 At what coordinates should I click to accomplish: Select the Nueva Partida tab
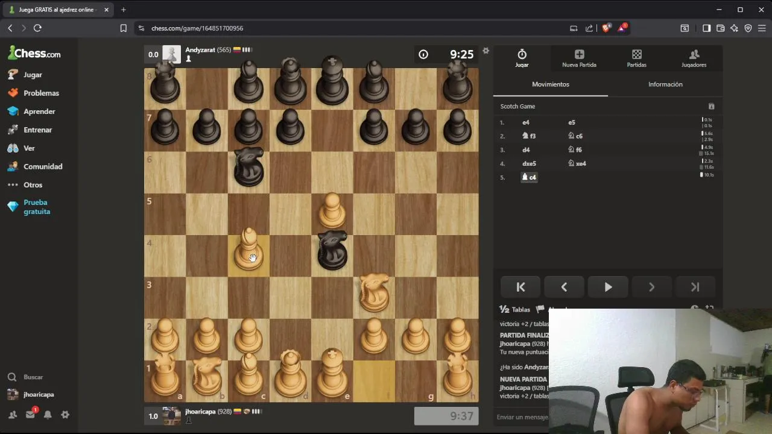coord(579,58)
